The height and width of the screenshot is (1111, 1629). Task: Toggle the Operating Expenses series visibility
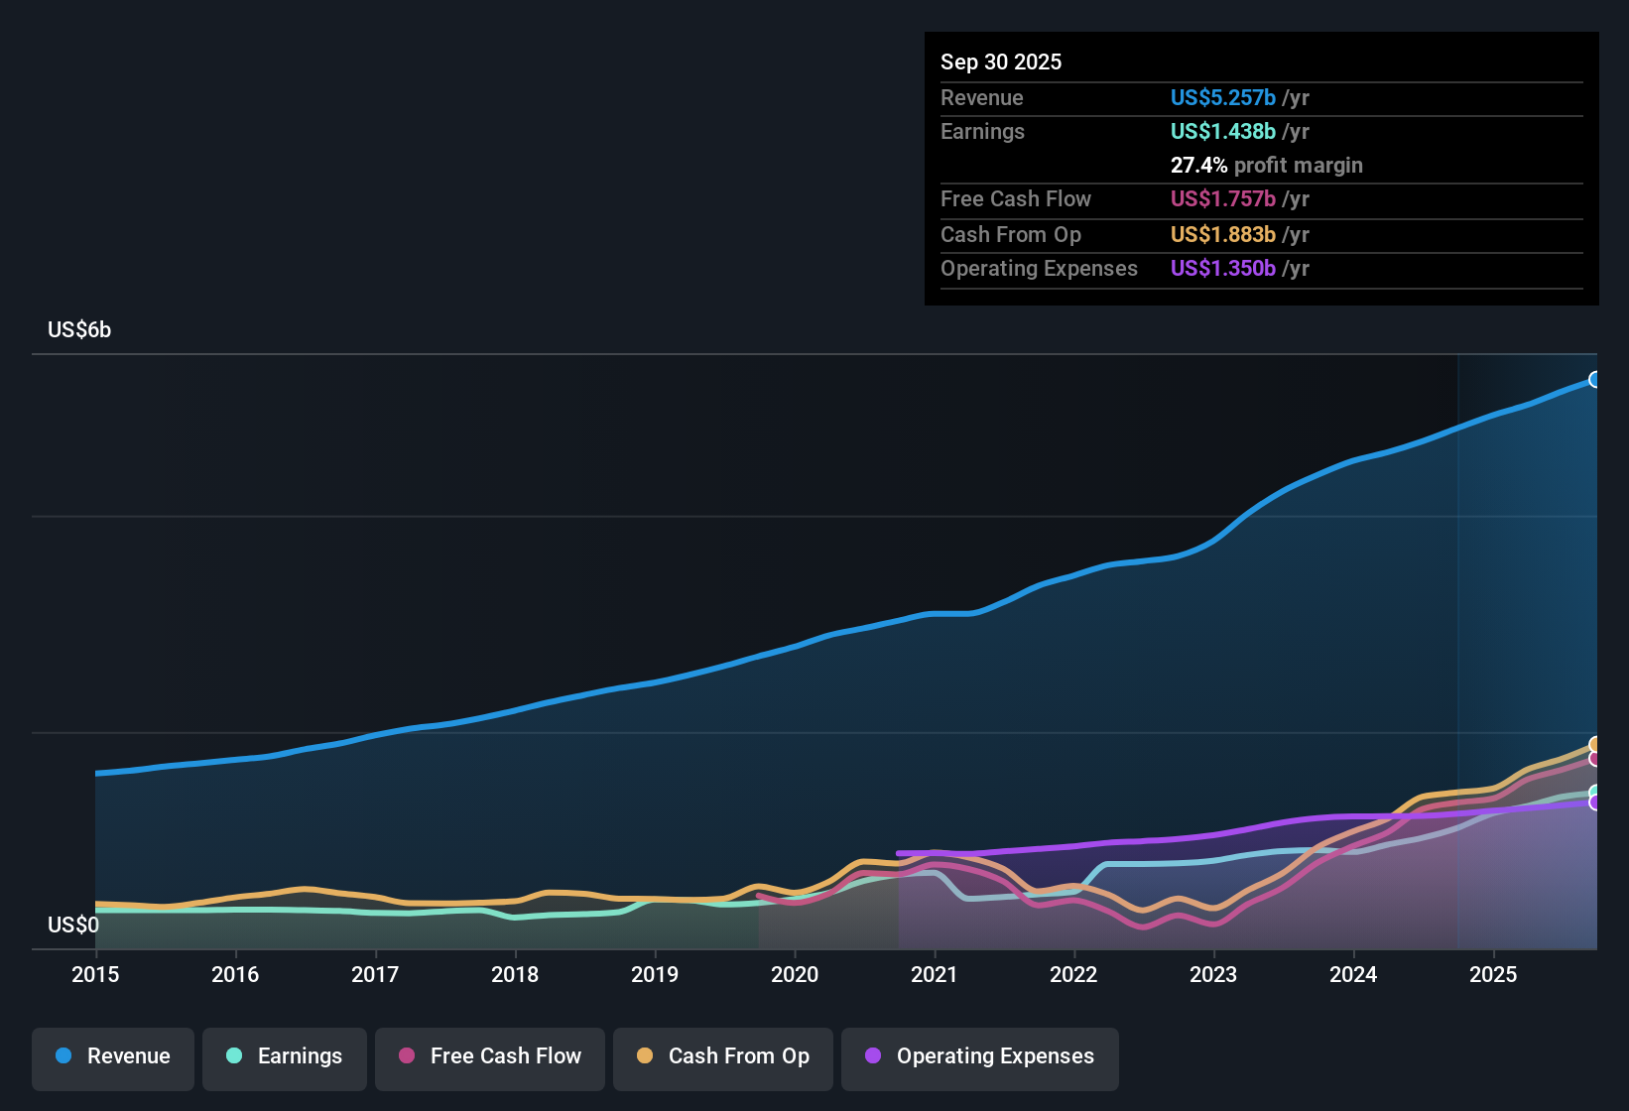click(980, 1056)
